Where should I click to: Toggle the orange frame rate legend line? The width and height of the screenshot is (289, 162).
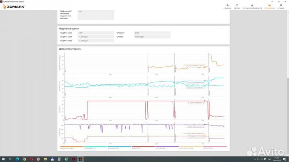coord(72,147)
